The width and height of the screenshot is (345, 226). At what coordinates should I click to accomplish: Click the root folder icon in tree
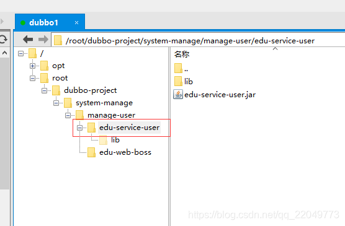click(x=44, y=78)
